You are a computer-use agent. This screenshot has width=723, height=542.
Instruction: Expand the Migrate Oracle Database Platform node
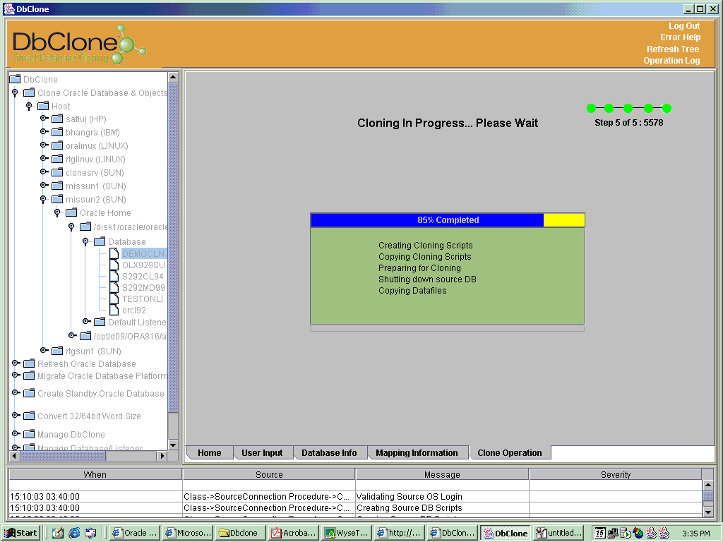16,375
